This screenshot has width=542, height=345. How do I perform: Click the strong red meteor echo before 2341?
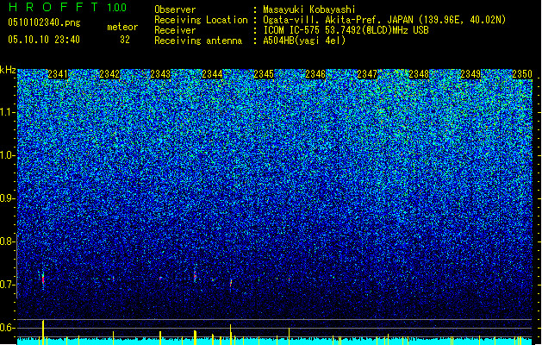point(43,279)
